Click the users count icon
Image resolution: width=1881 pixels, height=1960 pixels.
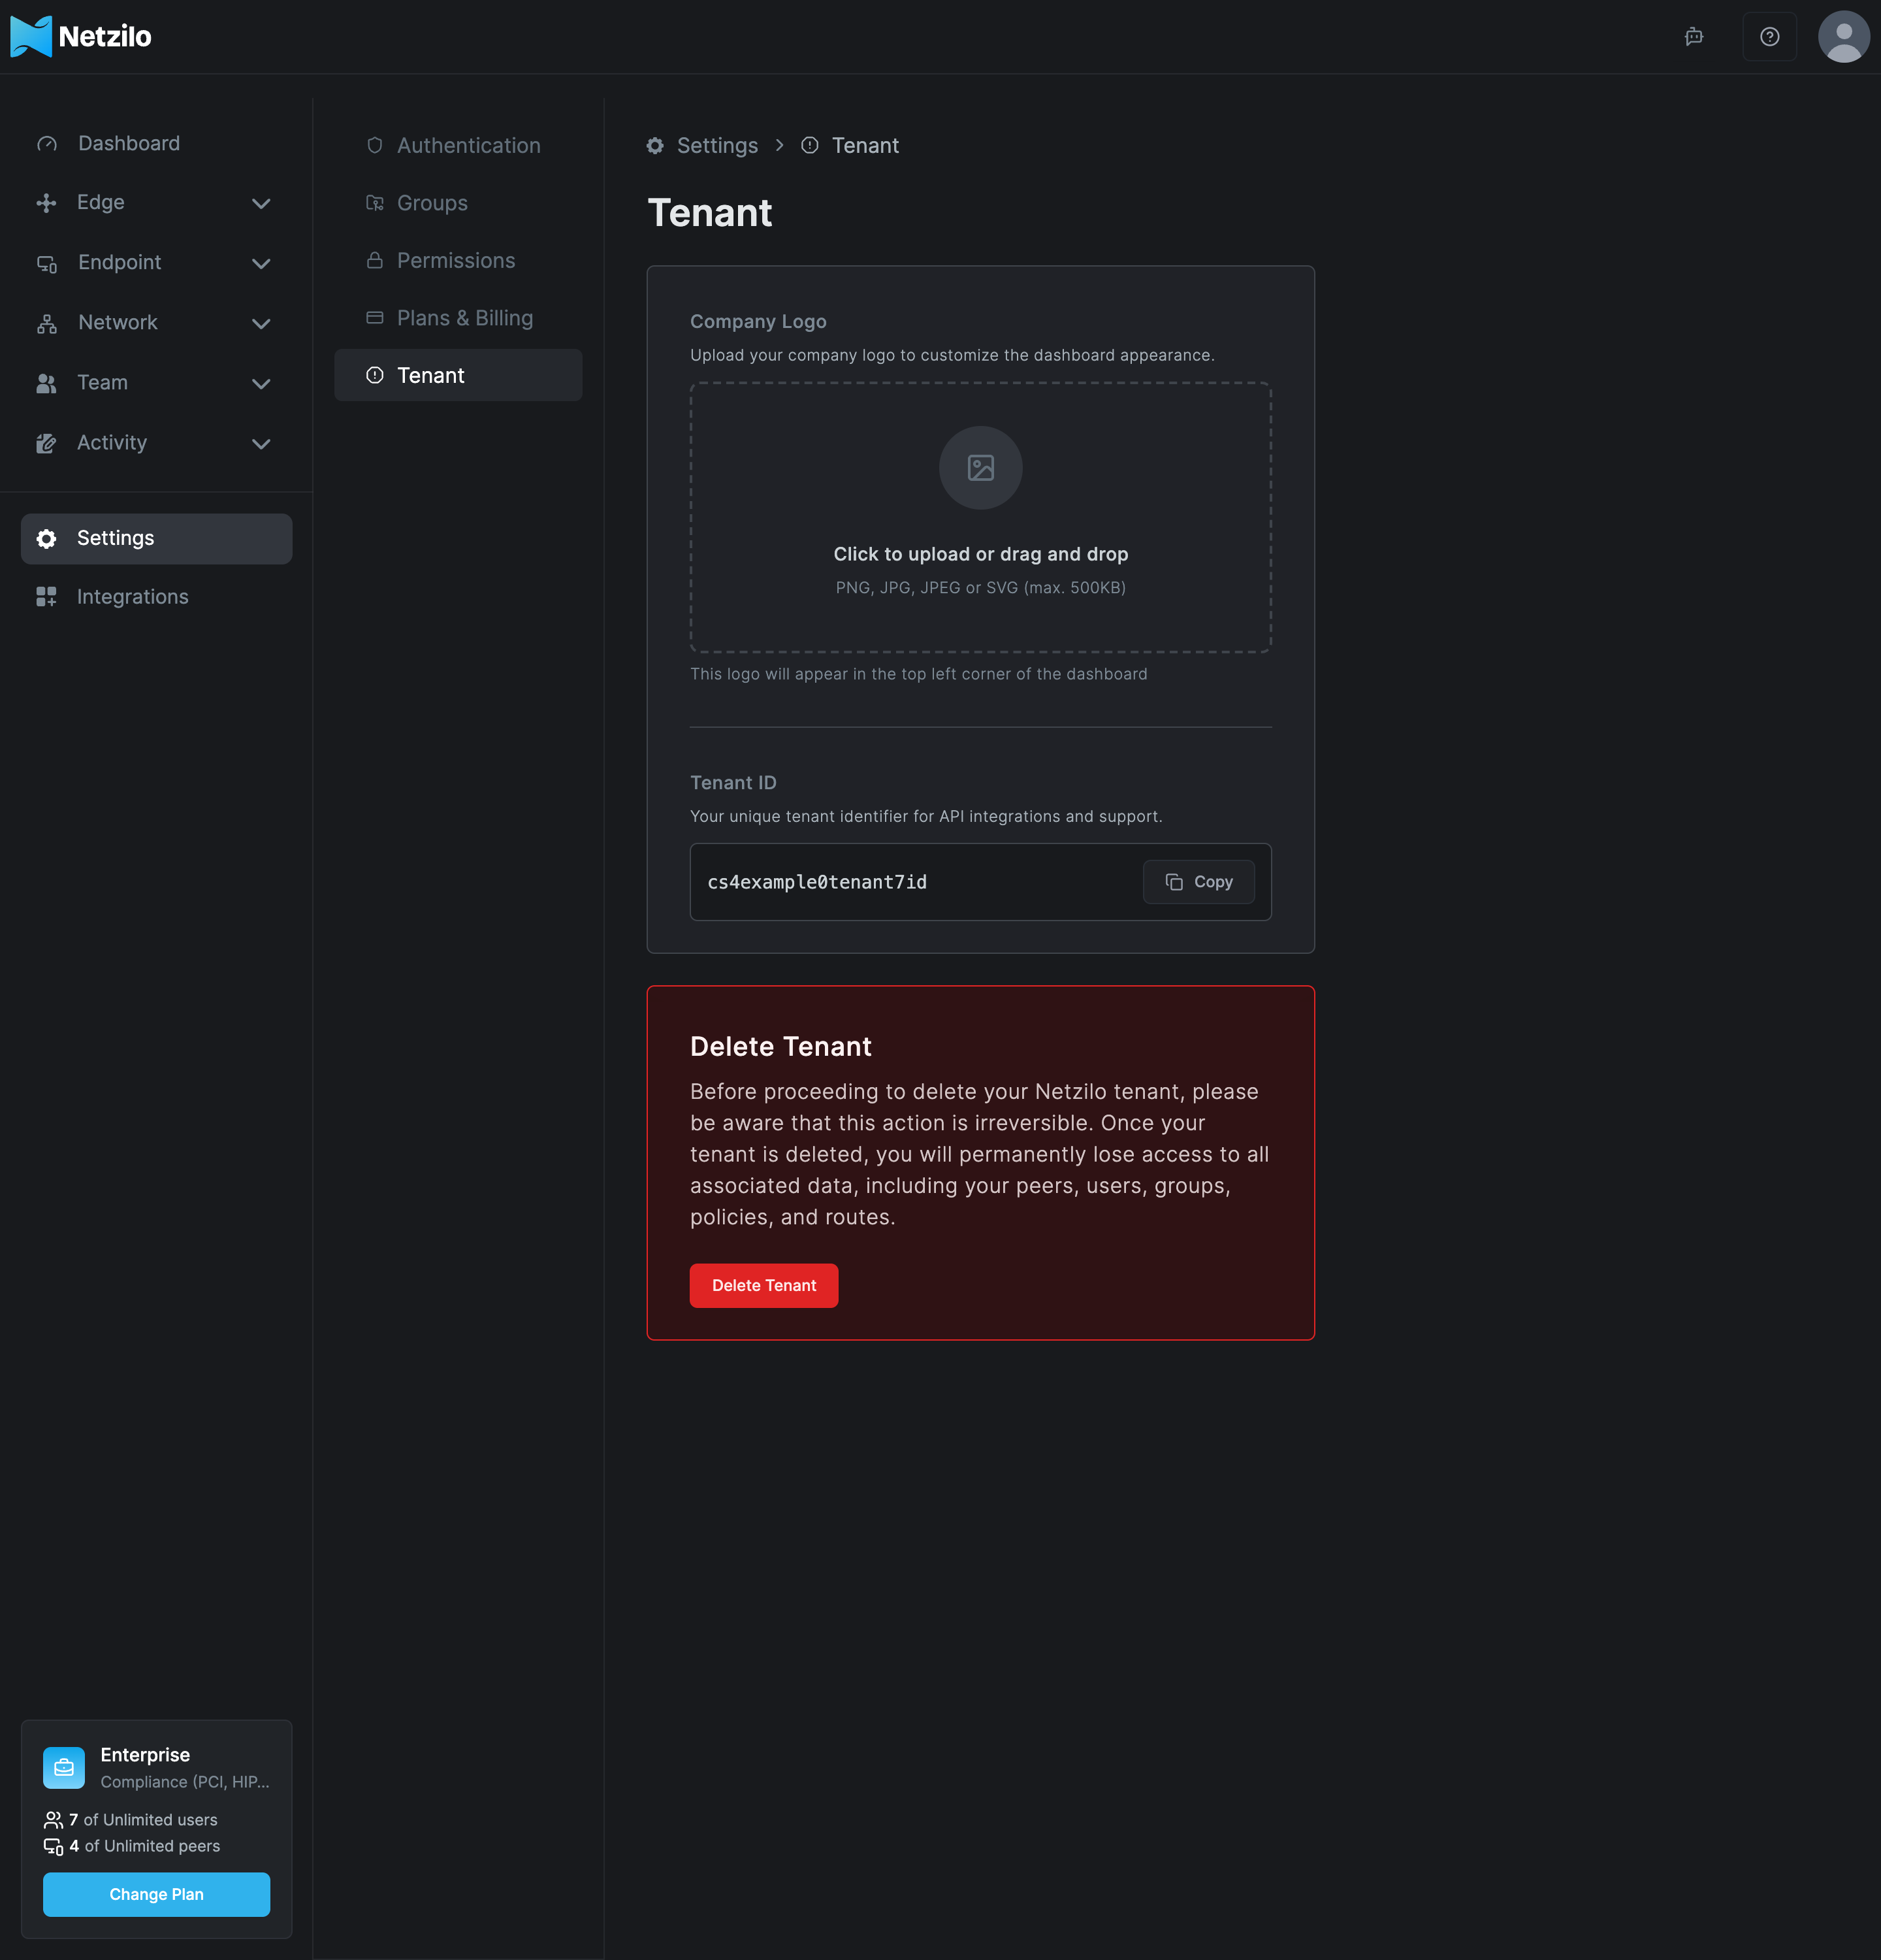[53, 1820]
